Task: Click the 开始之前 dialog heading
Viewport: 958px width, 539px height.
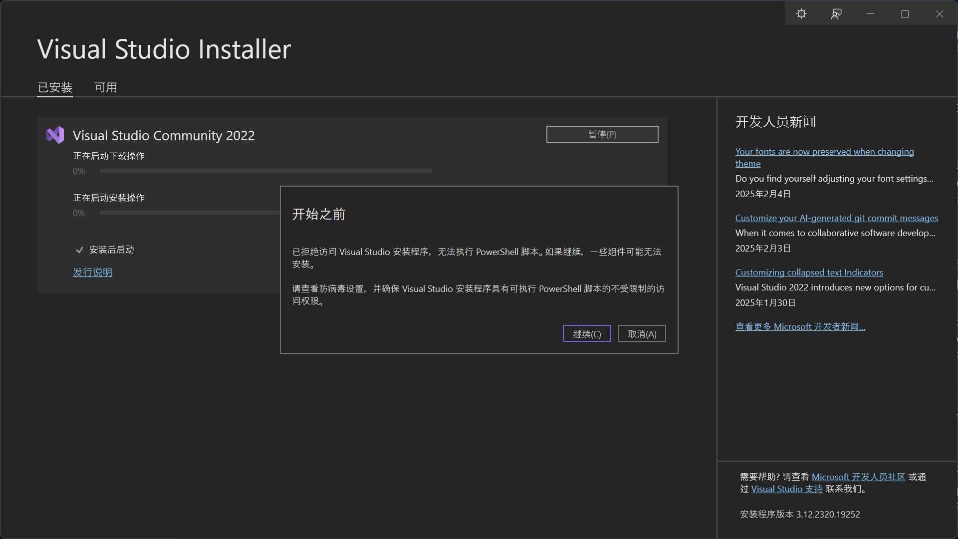Action: (319, 215)
